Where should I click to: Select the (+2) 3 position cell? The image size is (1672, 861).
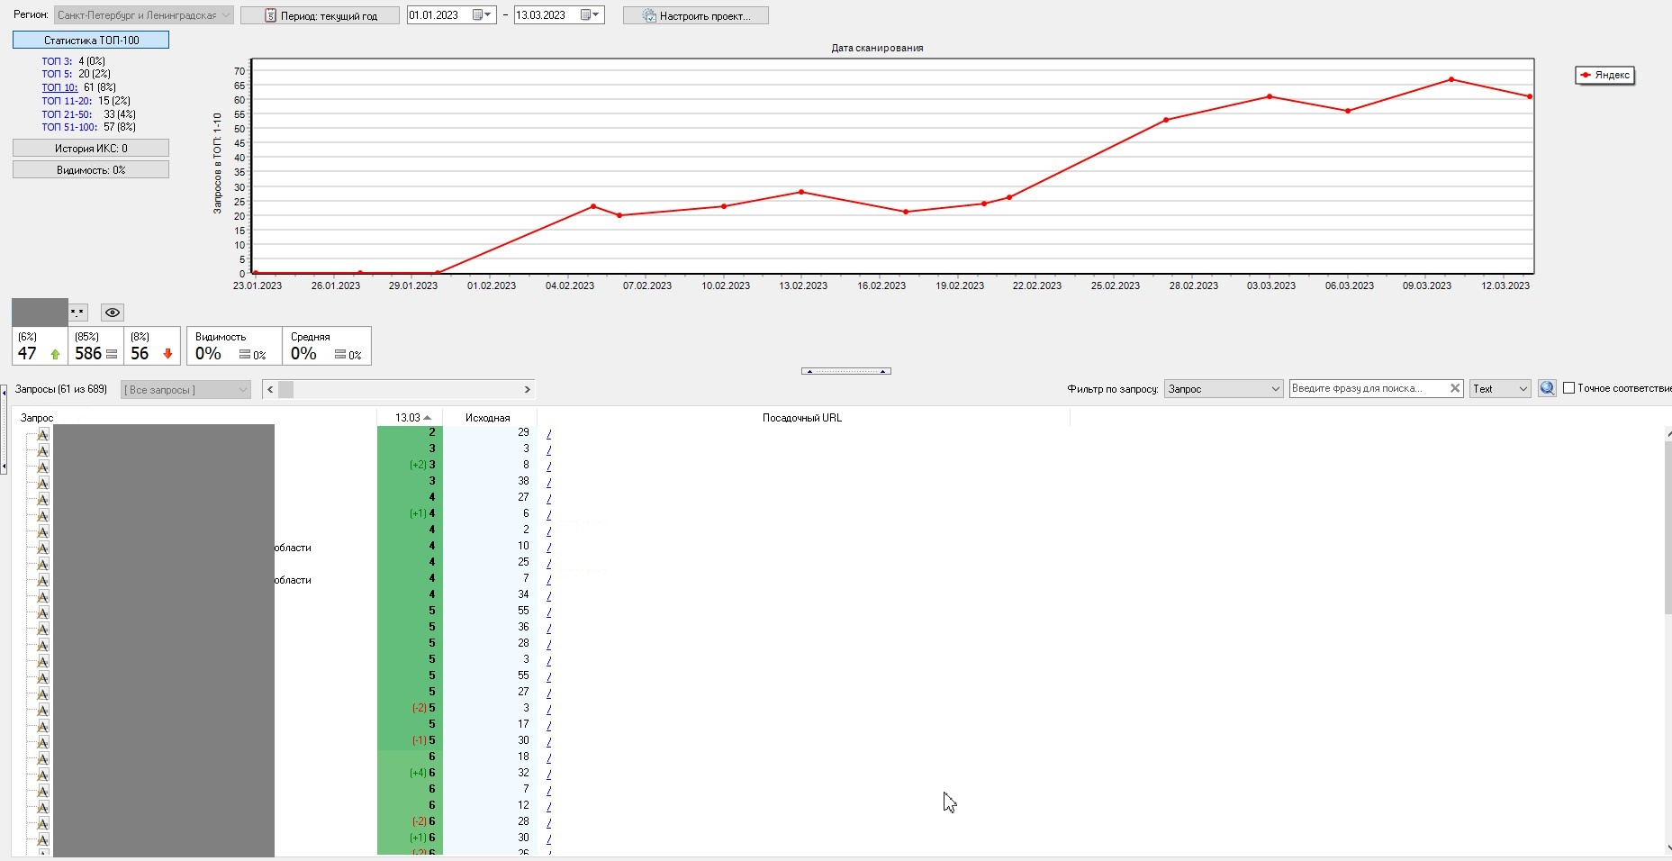(410, 465)
